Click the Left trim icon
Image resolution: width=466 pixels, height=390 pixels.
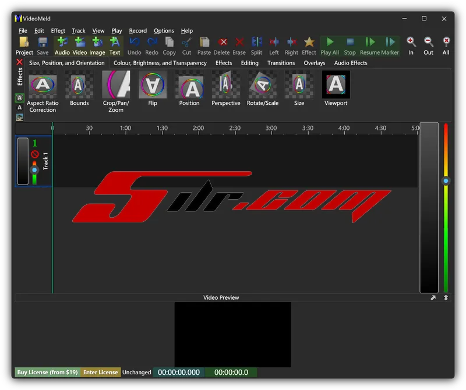[274, 46]
